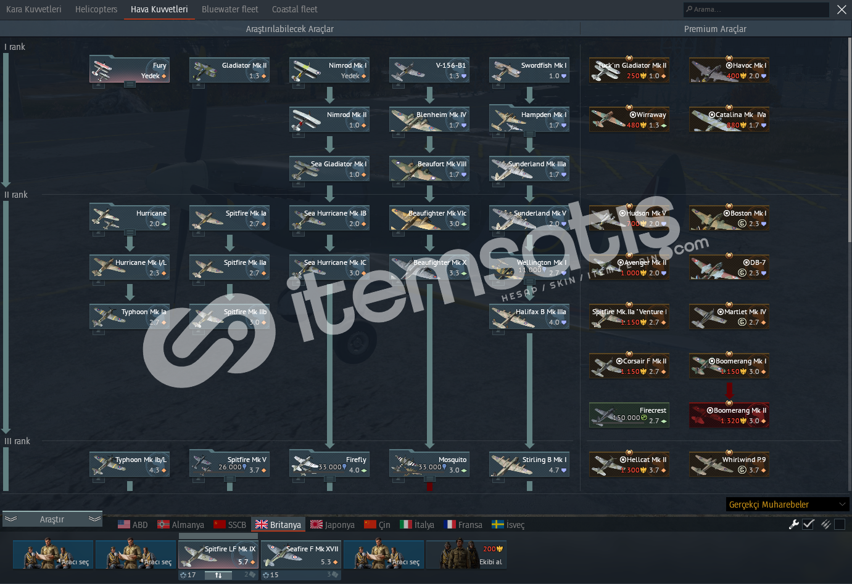Select Seafire F Mk XVII crew slot
This screenshot has width=852, height=584.
[301, 554]
